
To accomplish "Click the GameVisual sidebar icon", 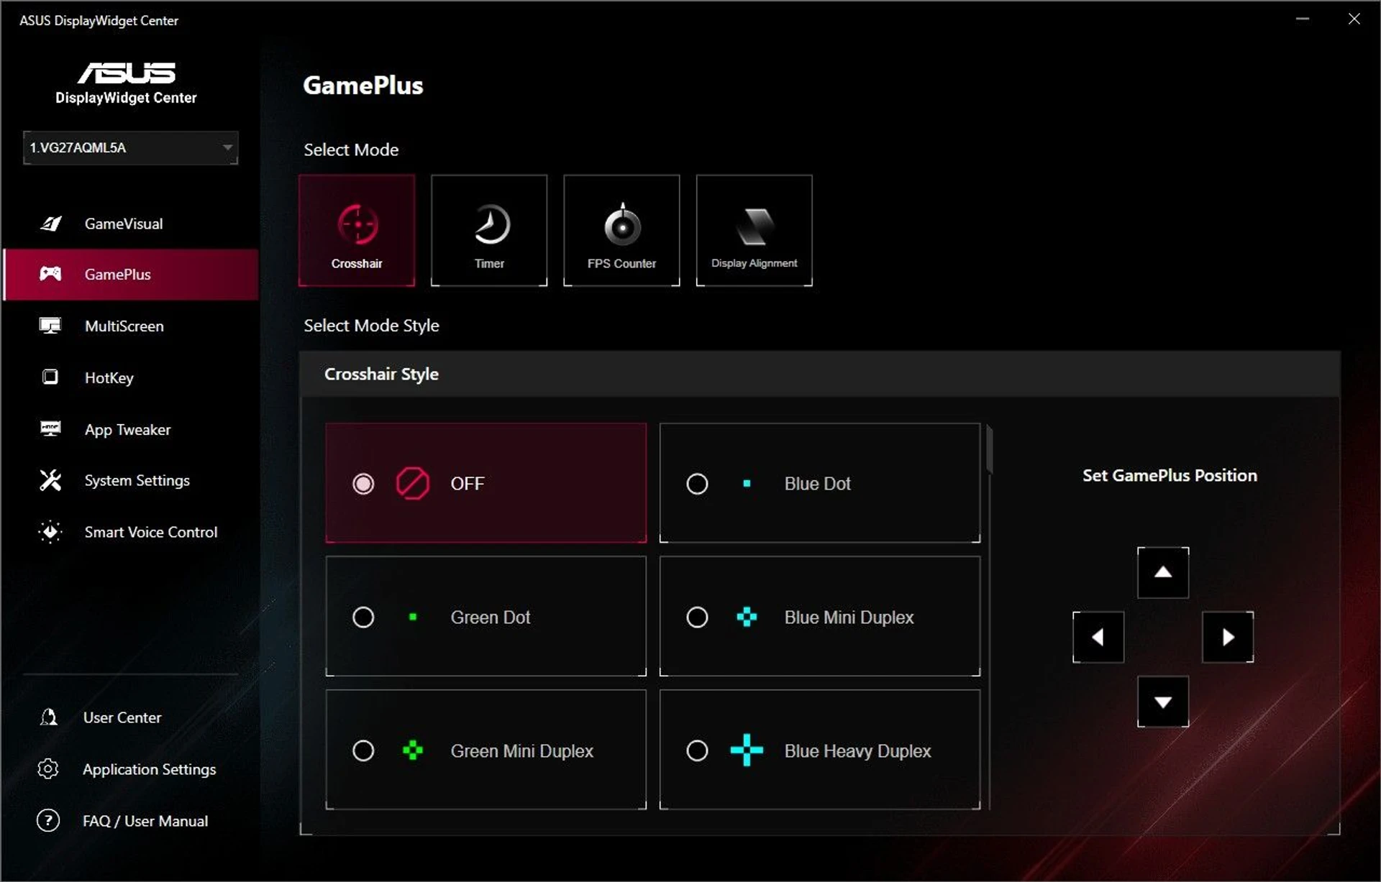I will (50, 224).
